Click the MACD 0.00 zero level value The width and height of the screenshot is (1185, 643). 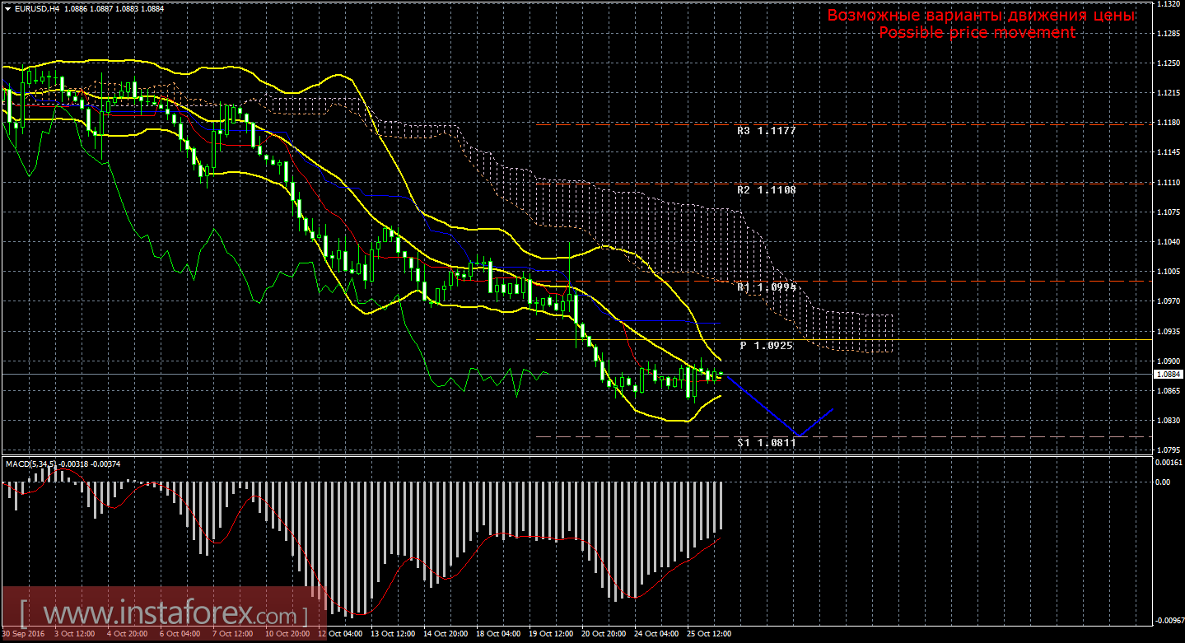[1162, 482]
